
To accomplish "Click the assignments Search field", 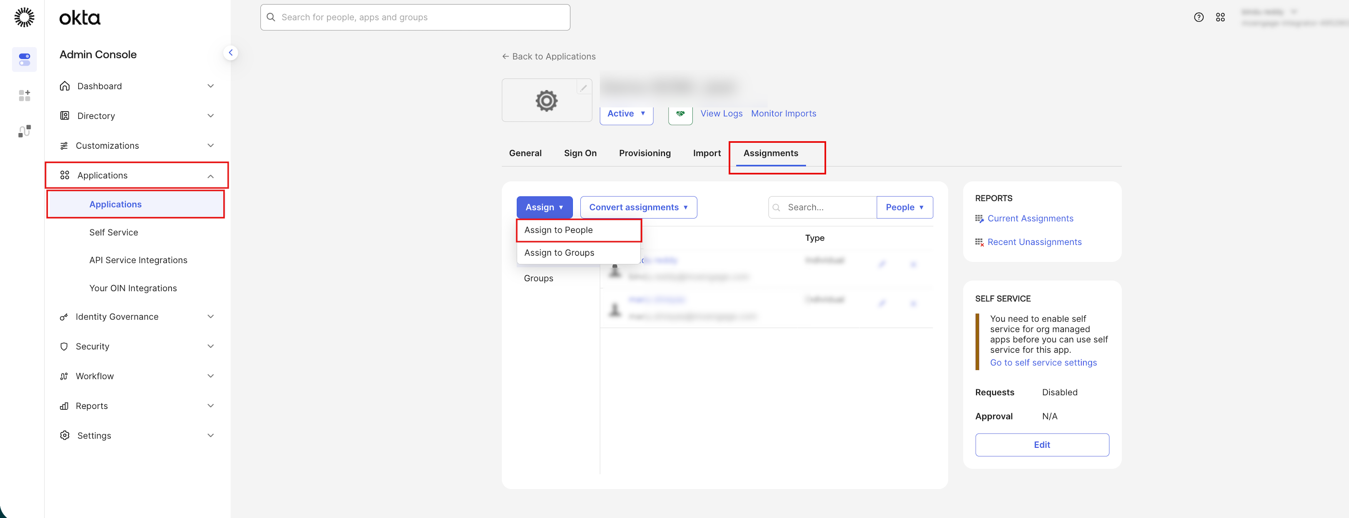I will [x=827, y=207].
